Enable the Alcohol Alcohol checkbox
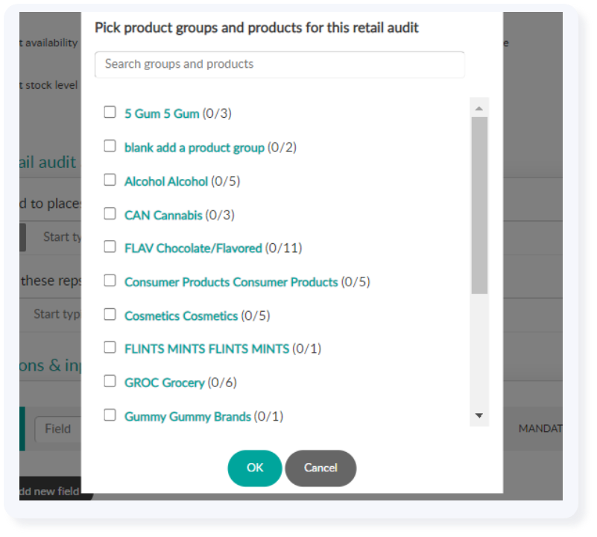The image size is (597, 537). pyautogui.click(x=110, y=180)
